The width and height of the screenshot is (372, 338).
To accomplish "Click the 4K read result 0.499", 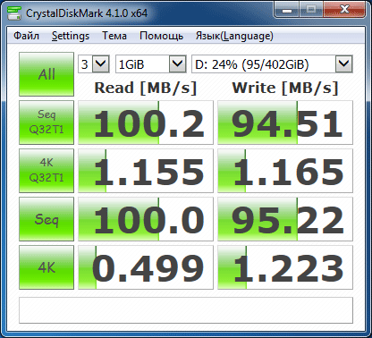I will click(x=146, y=267).
